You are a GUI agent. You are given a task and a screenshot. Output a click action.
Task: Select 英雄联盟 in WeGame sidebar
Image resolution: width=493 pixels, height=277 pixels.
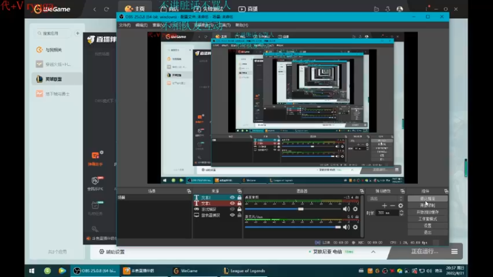pyautogui.click(x=57, y=79)
